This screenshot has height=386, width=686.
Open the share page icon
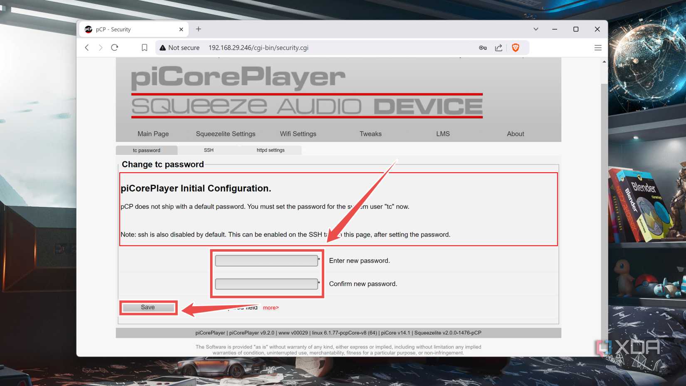click(498, 47)
